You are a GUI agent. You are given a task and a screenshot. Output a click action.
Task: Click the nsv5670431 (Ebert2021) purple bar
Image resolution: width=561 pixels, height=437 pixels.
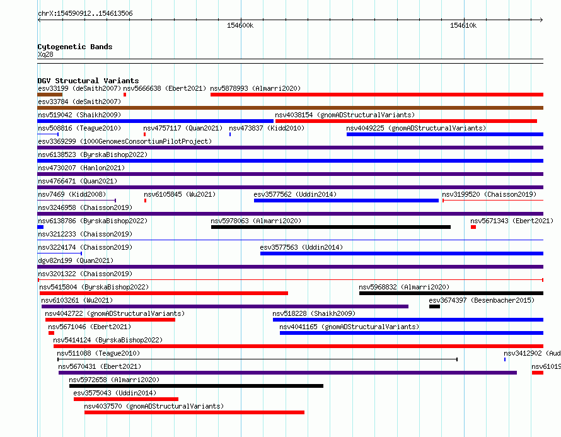[x=287, y=373]
